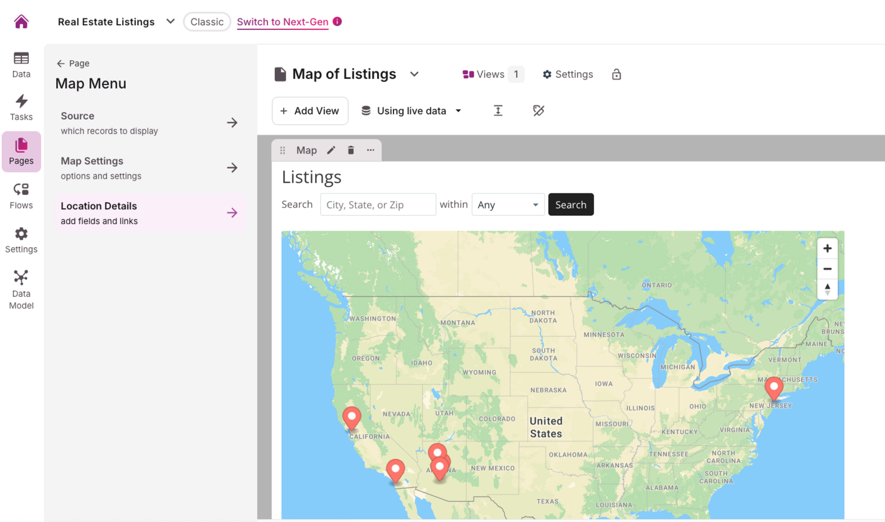Open Location Details menu item
The height and width of the screenshot is (522, 885).
(149, 213)
